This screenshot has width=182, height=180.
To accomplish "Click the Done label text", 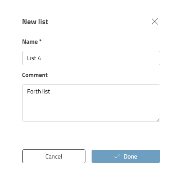I will click(130, 157).
